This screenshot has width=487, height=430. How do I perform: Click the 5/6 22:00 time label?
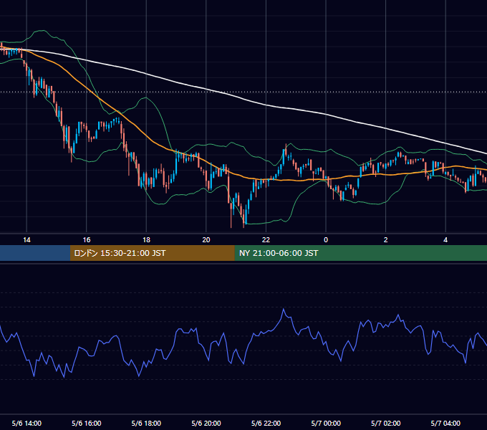pos(266,423)
